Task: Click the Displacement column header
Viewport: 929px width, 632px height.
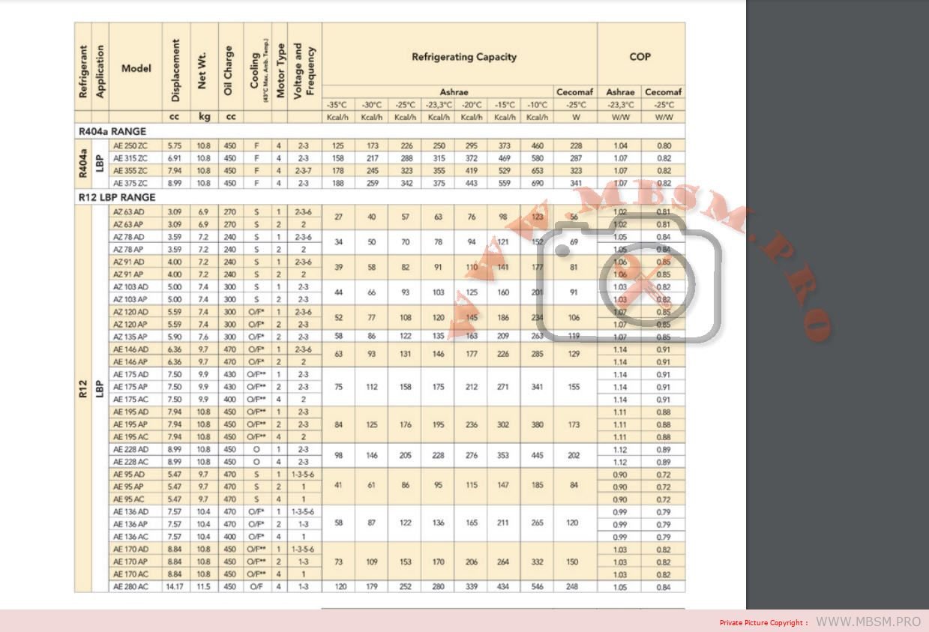Action: (x=175, y=70)
